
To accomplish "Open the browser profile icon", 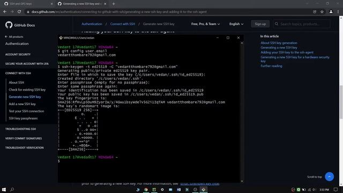I will (331, 12).
